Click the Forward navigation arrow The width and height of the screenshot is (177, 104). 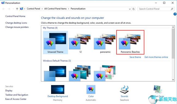click(x=9, y=9)
